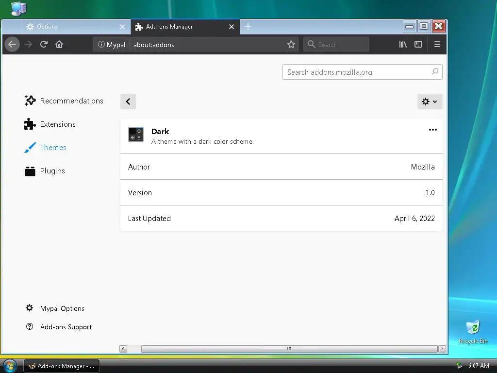Click the version value 1.0
This screenshot has width=497, height=373.
(430, 192)
